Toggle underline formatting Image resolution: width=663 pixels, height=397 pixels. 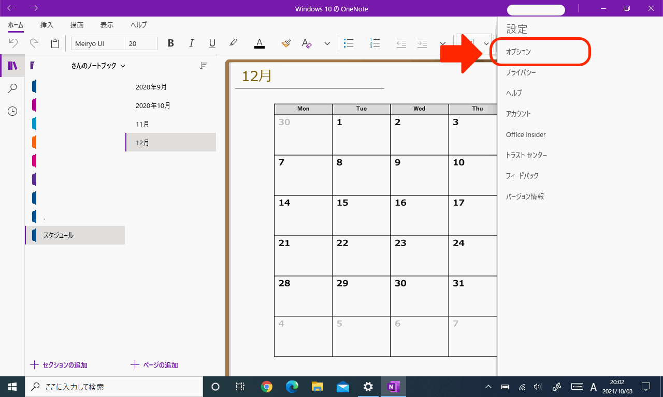[x=212, y=43]
